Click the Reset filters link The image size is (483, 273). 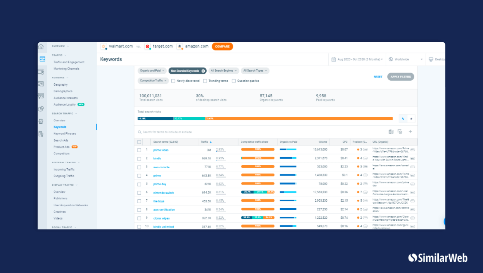pyautogui.click(x=378, y=77)
